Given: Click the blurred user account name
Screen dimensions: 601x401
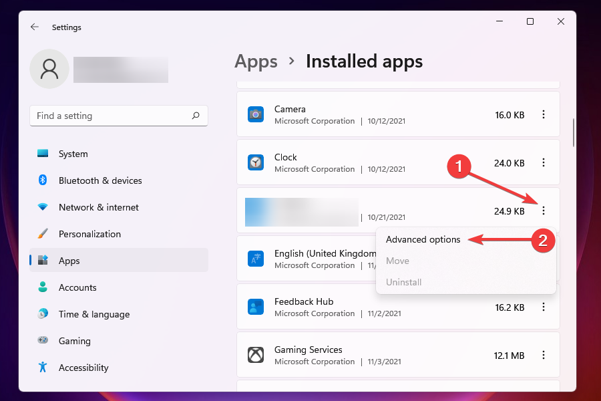Looking at the screenshot, I should pyautogui.click(x=121, y=70).
